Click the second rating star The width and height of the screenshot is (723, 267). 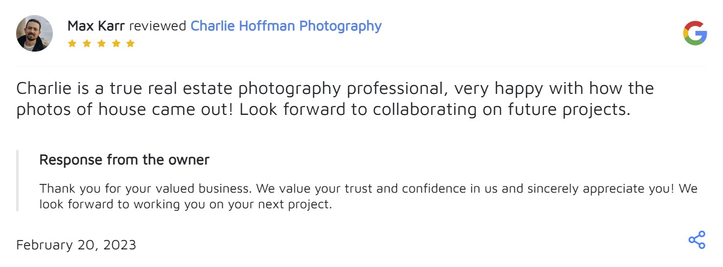point(87,44)
